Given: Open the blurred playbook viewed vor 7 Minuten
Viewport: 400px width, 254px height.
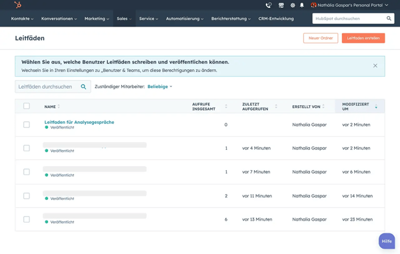Looking at the screenshot, I should tap(95, 169).
